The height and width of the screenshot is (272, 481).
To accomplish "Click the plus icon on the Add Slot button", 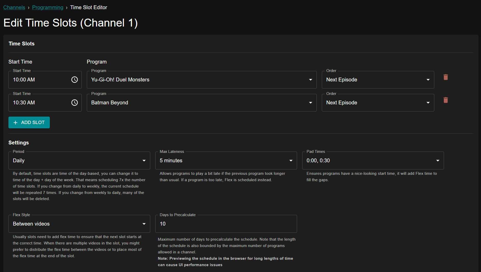I will pos(15,122).
